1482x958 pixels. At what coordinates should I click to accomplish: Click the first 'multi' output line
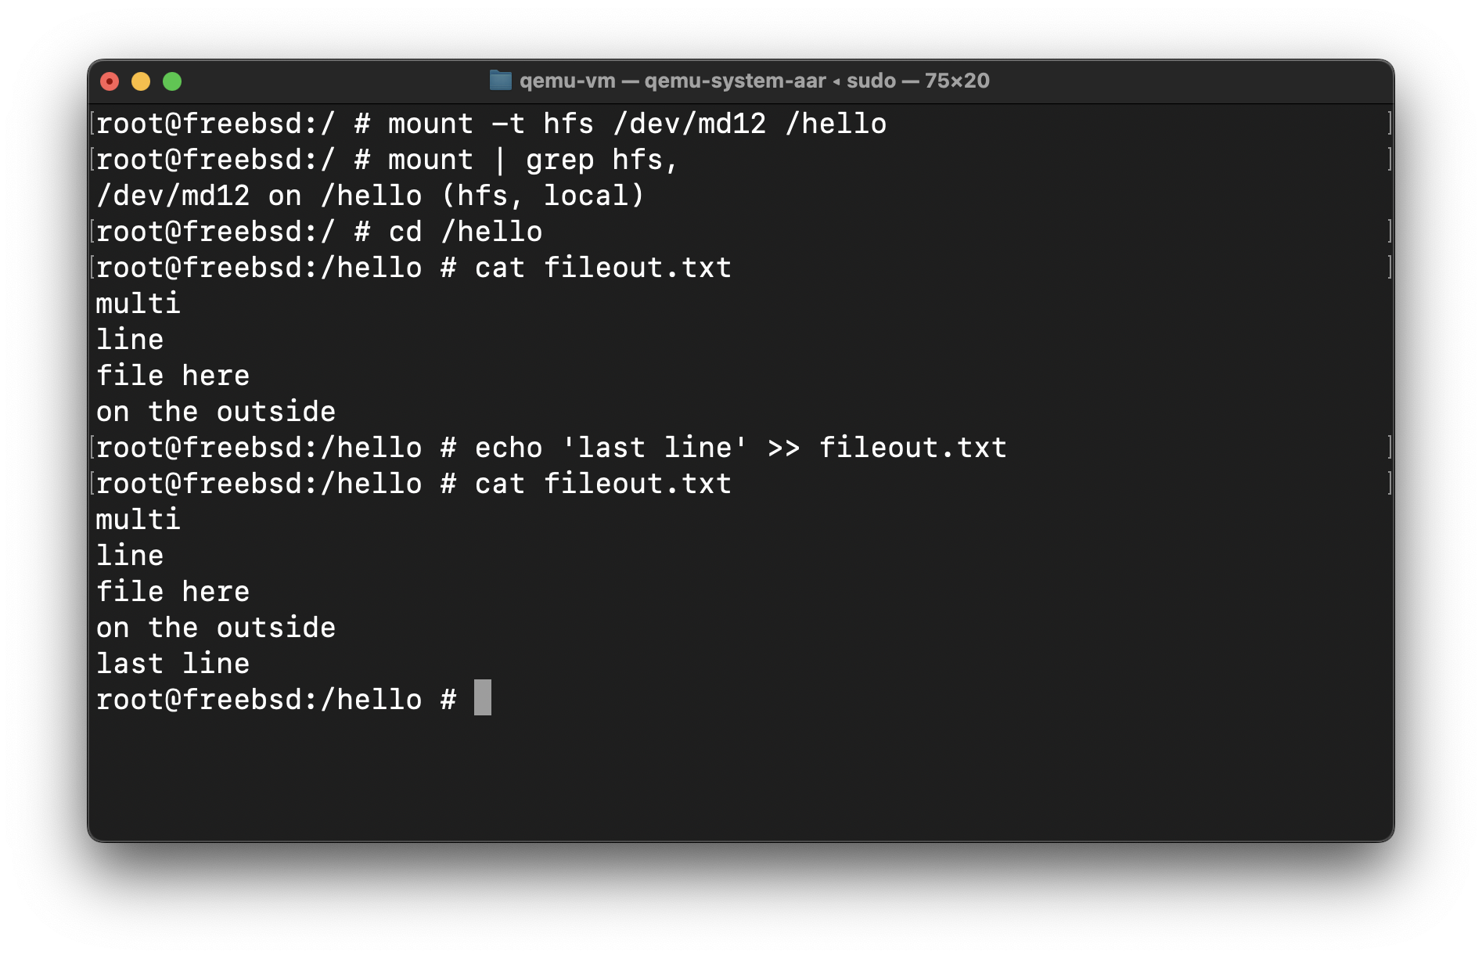(138, 304)
